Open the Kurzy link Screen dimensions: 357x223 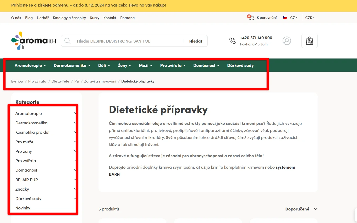95,18
